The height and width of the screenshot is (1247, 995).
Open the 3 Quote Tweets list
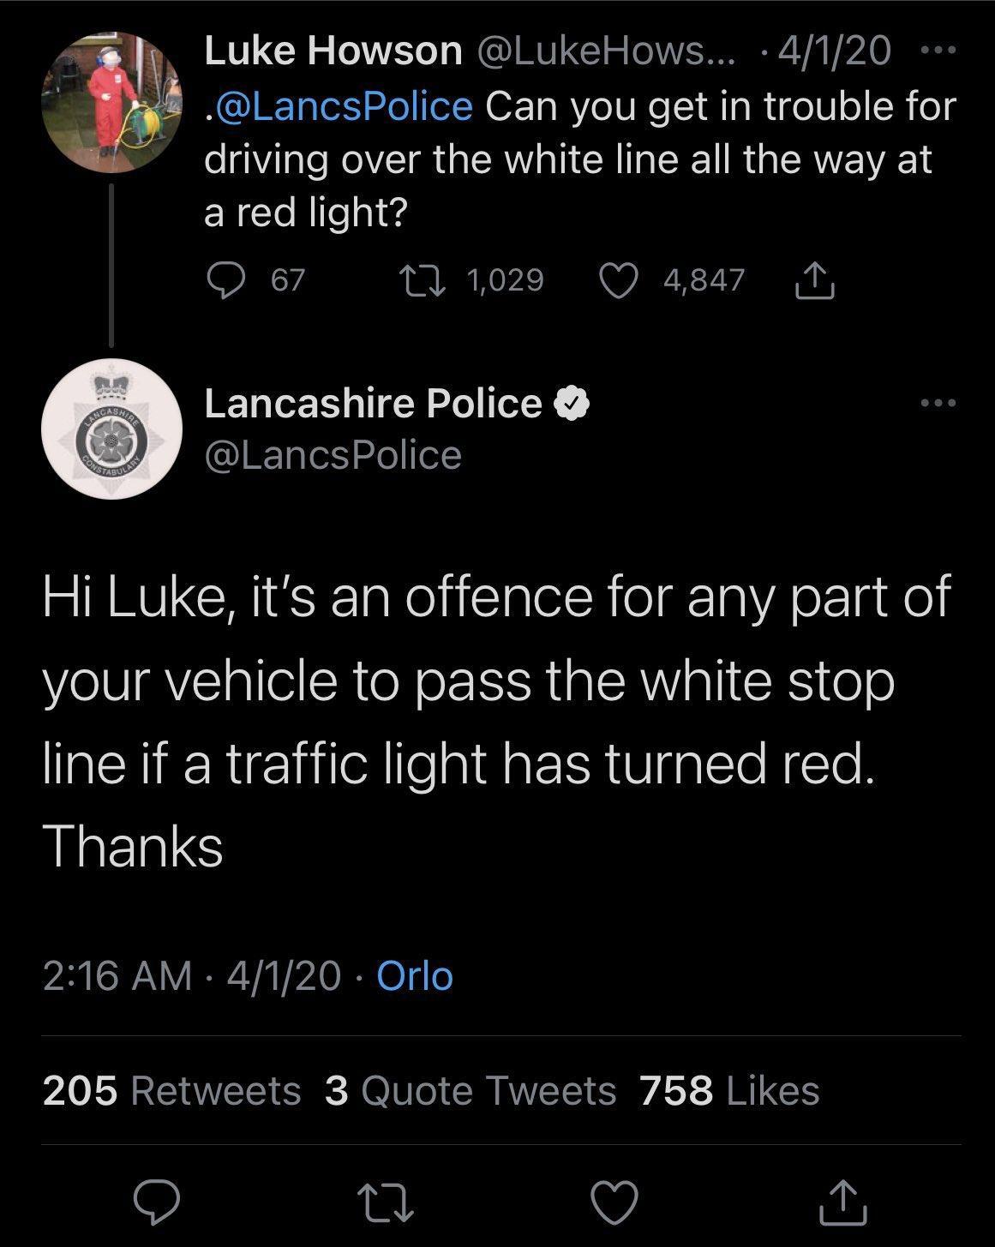(x=471, y=1091)
